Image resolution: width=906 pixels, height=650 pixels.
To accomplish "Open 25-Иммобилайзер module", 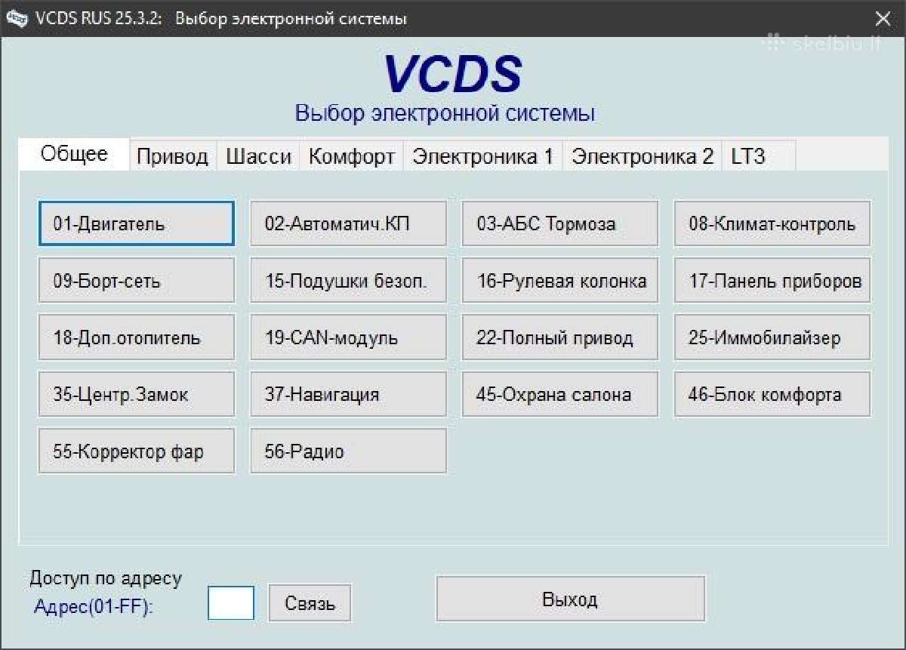I will point(772,337).
